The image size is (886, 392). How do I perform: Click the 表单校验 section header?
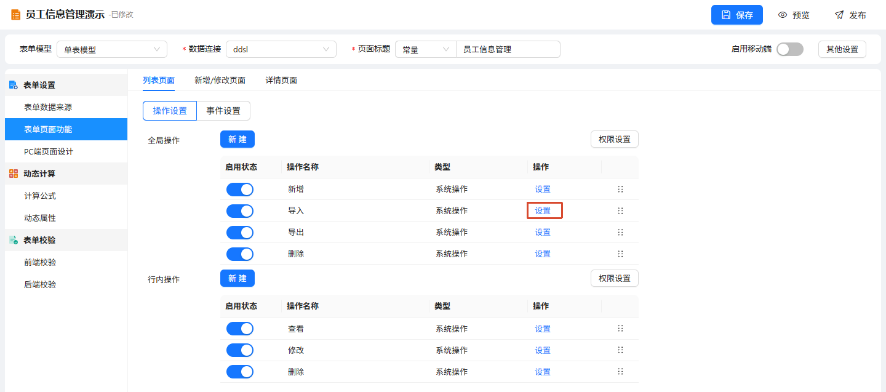coord(66,240)
